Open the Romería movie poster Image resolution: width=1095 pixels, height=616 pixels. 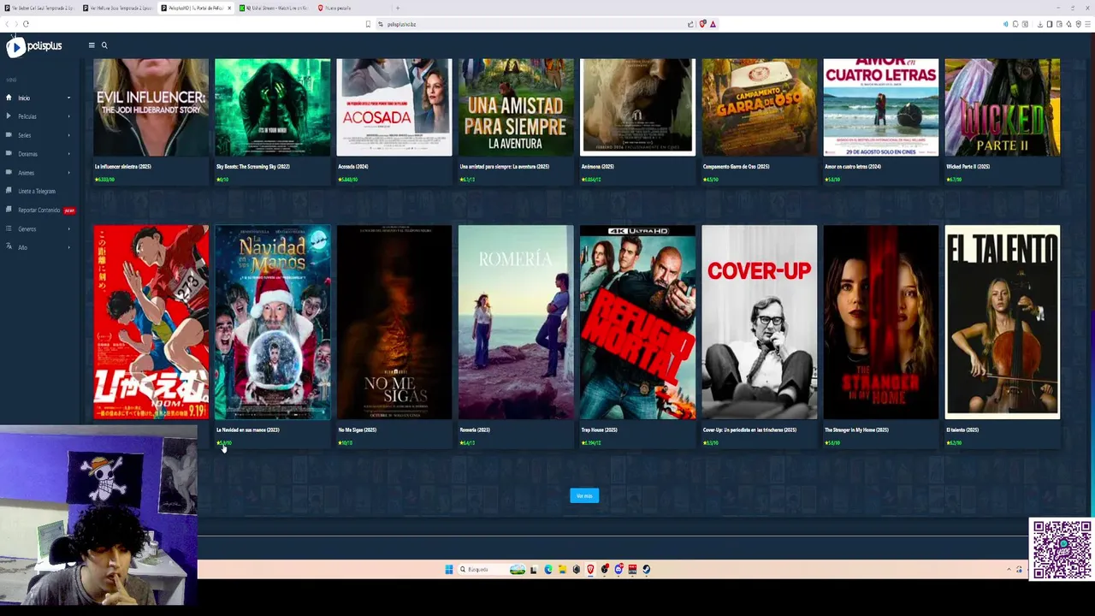click(516, 323)
